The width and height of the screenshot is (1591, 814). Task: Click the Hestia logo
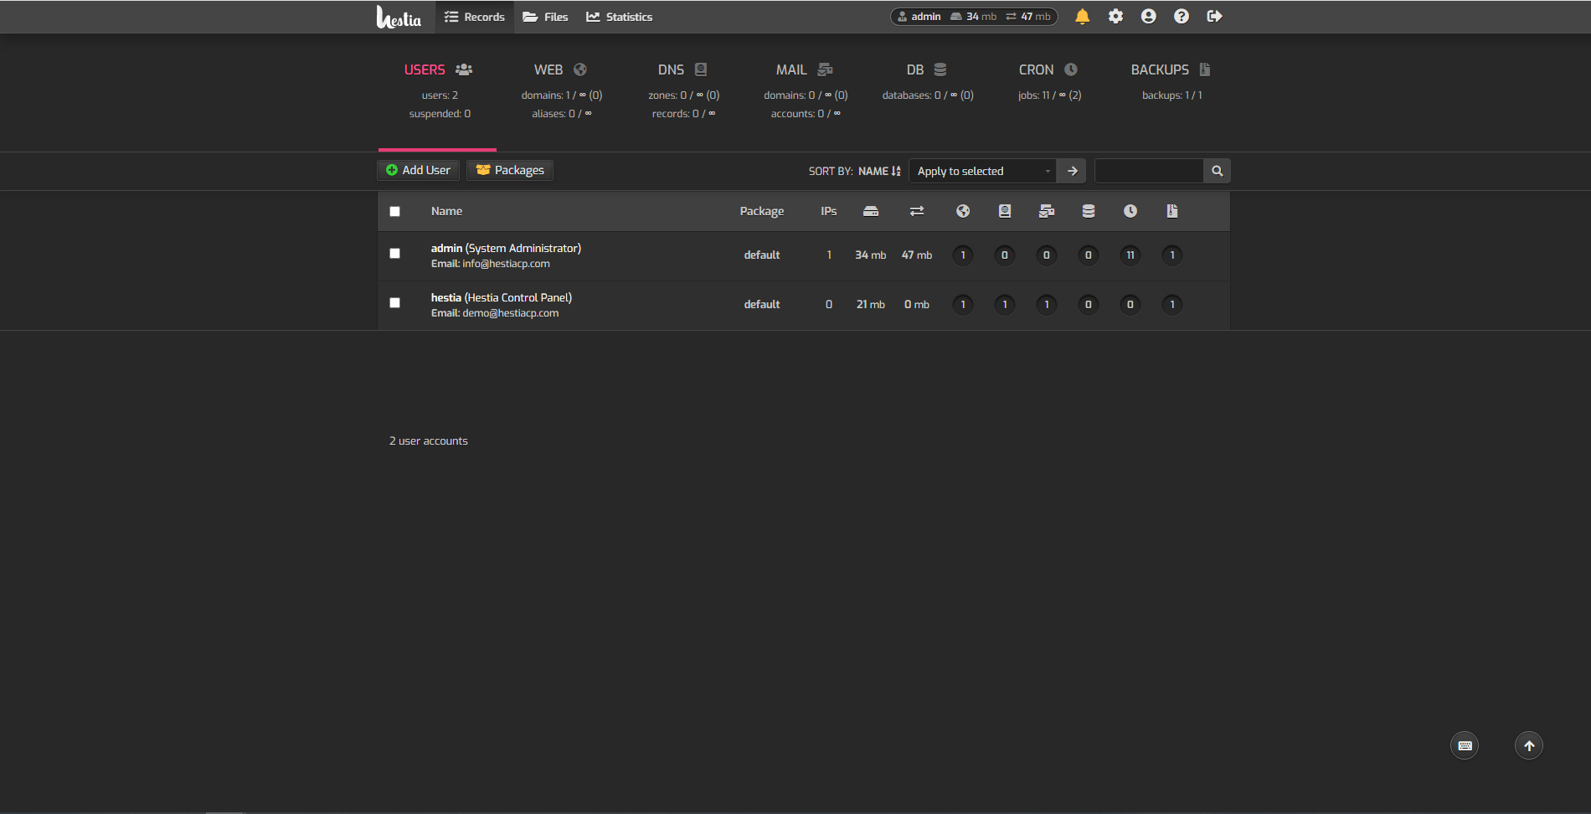(399, 17)
